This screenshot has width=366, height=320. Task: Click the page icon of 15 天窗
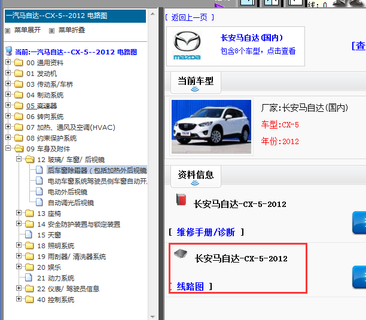coord(29,234)
